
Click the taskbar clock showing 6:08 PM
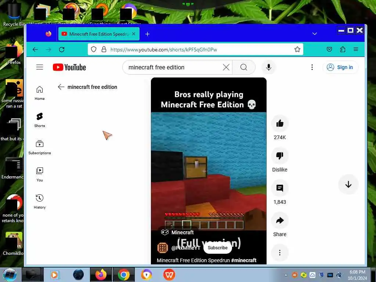click(357, 275)
